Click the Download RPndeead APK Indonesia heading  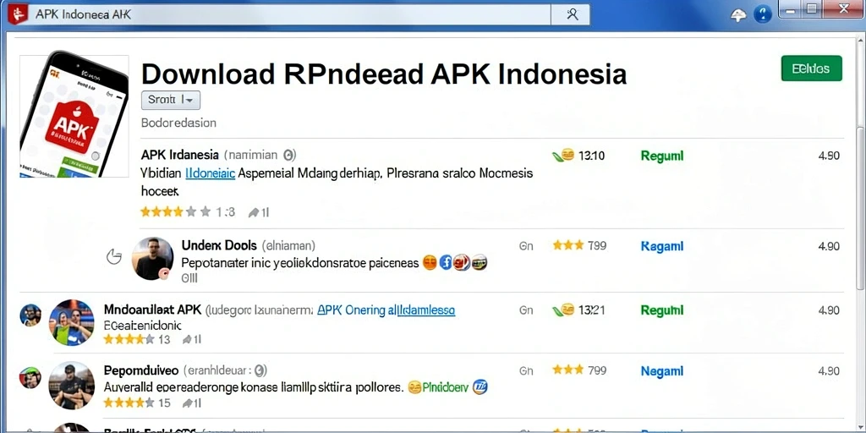[385, 74]
